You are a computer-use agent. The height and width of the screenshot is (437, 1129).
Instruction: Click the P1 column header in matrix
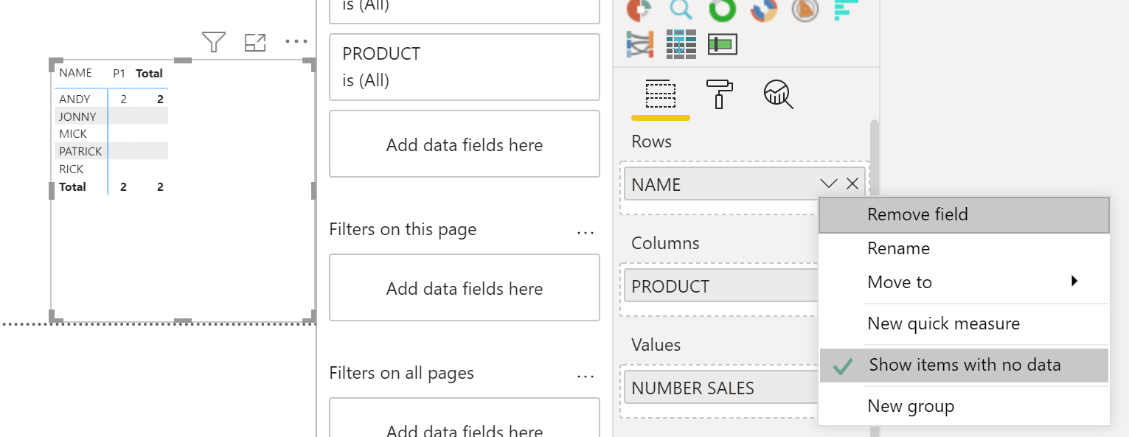[x=119, y=73]
